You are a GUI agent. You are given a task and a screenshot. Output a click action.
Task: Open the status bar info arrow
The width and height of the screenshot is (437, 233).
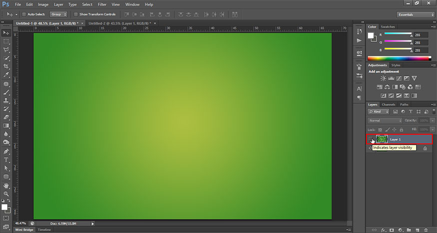click(93, 224)
